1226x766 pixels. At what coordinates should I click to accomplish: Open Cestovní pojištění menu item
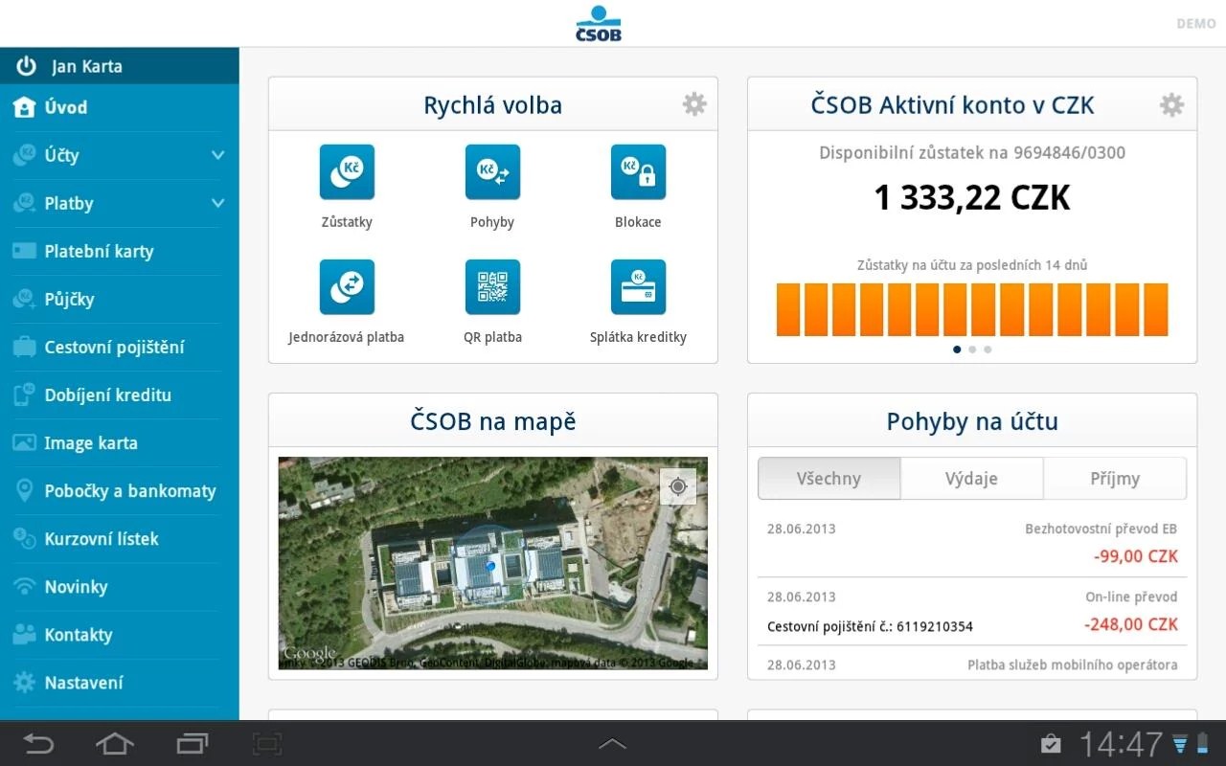tap(120, 347)
